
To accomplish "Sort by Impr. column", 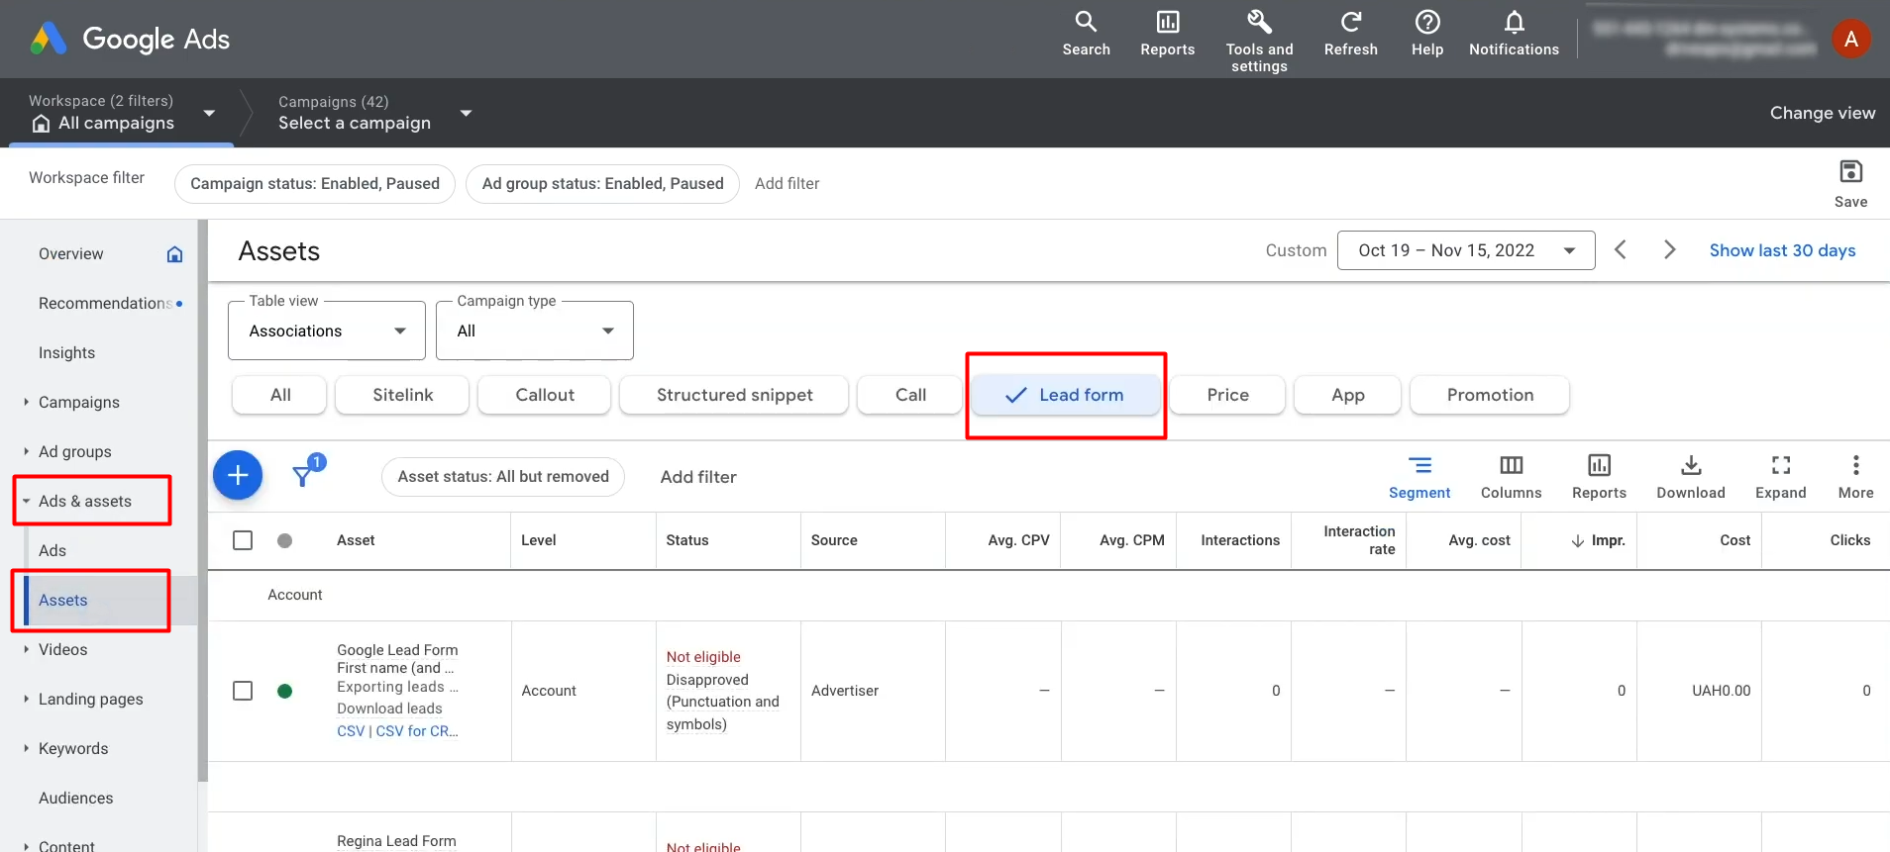I will [x=1598, y=540].
